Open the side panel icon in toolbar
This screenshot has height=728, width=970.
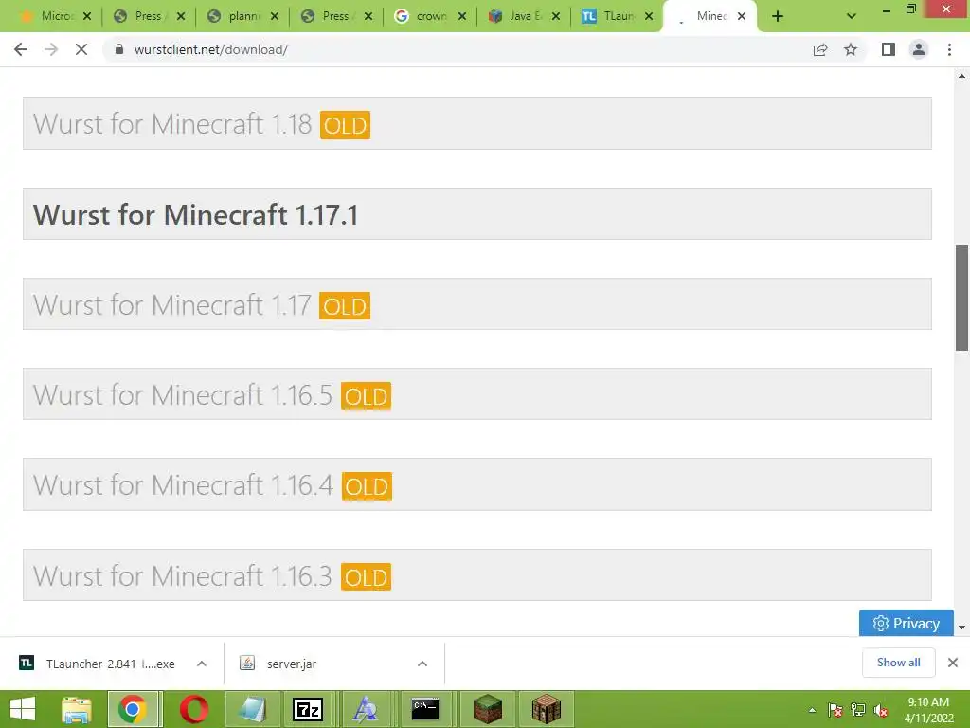(889, 49)
